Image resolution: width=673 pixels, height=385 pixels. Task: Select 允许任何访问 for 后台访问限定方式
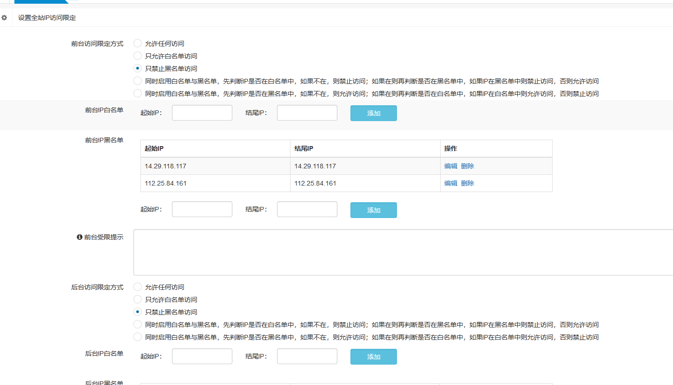click(138, 287)
